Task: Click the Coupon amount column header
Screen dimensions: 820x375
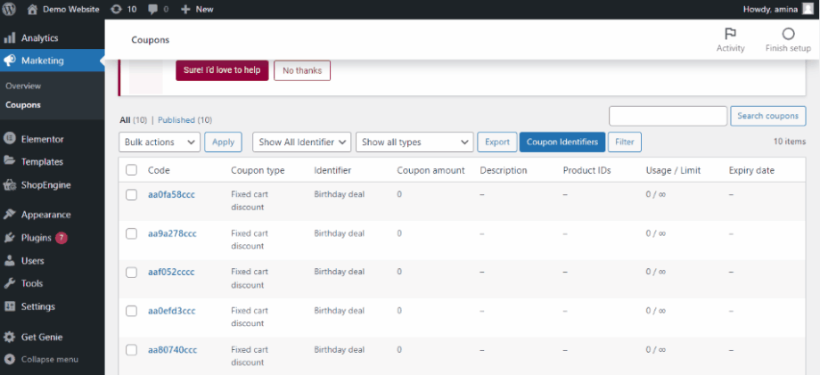Action: [430, 170]
